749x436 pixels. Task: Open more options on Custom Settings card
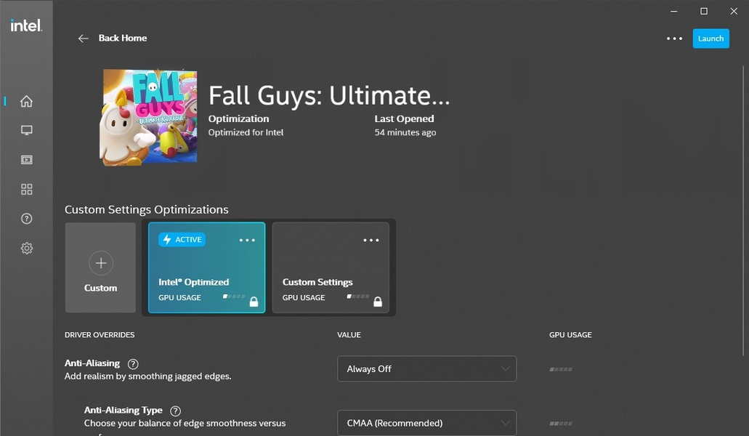371,241
